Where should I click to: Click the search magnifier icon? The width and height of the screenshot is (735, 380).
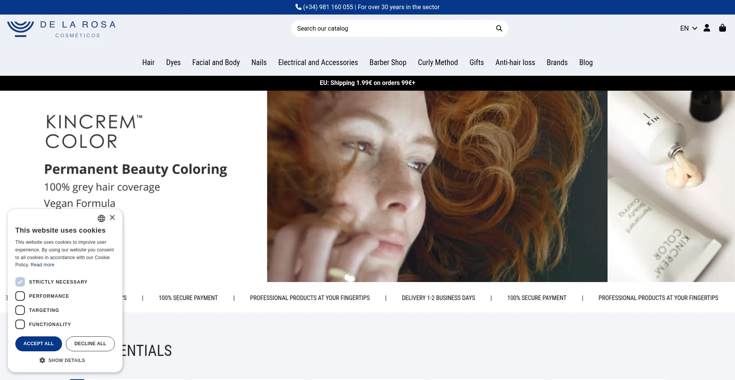tap(499, 28)
